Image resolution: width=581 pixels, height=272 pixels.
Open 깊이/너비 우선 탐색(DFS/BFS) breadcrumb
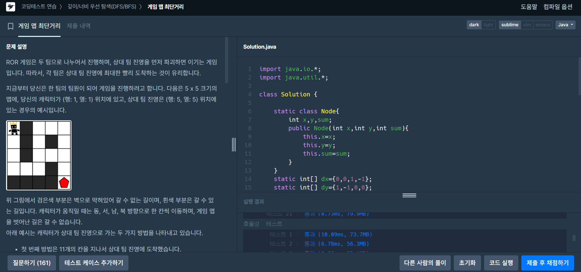point(102,7)
